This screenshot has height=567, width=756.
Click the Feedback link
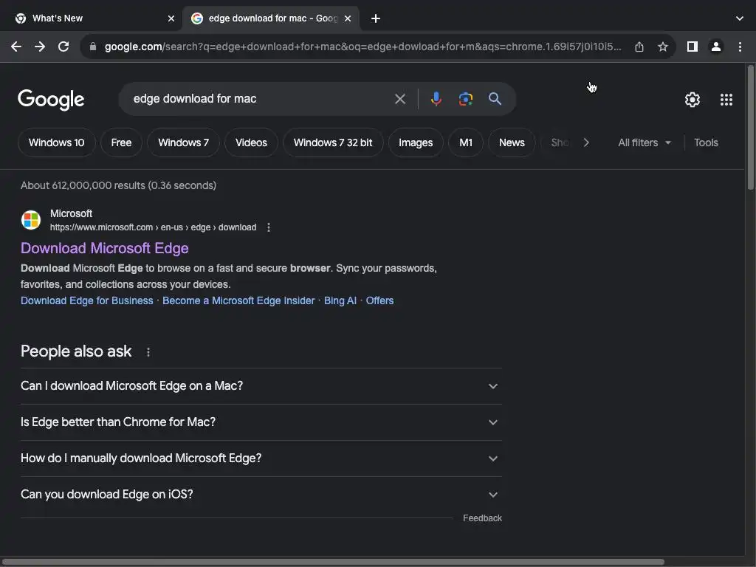coord(482,518)
